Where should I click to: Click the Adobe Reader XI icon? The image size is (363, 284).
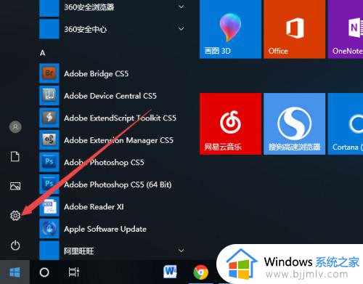coord(49,206)
